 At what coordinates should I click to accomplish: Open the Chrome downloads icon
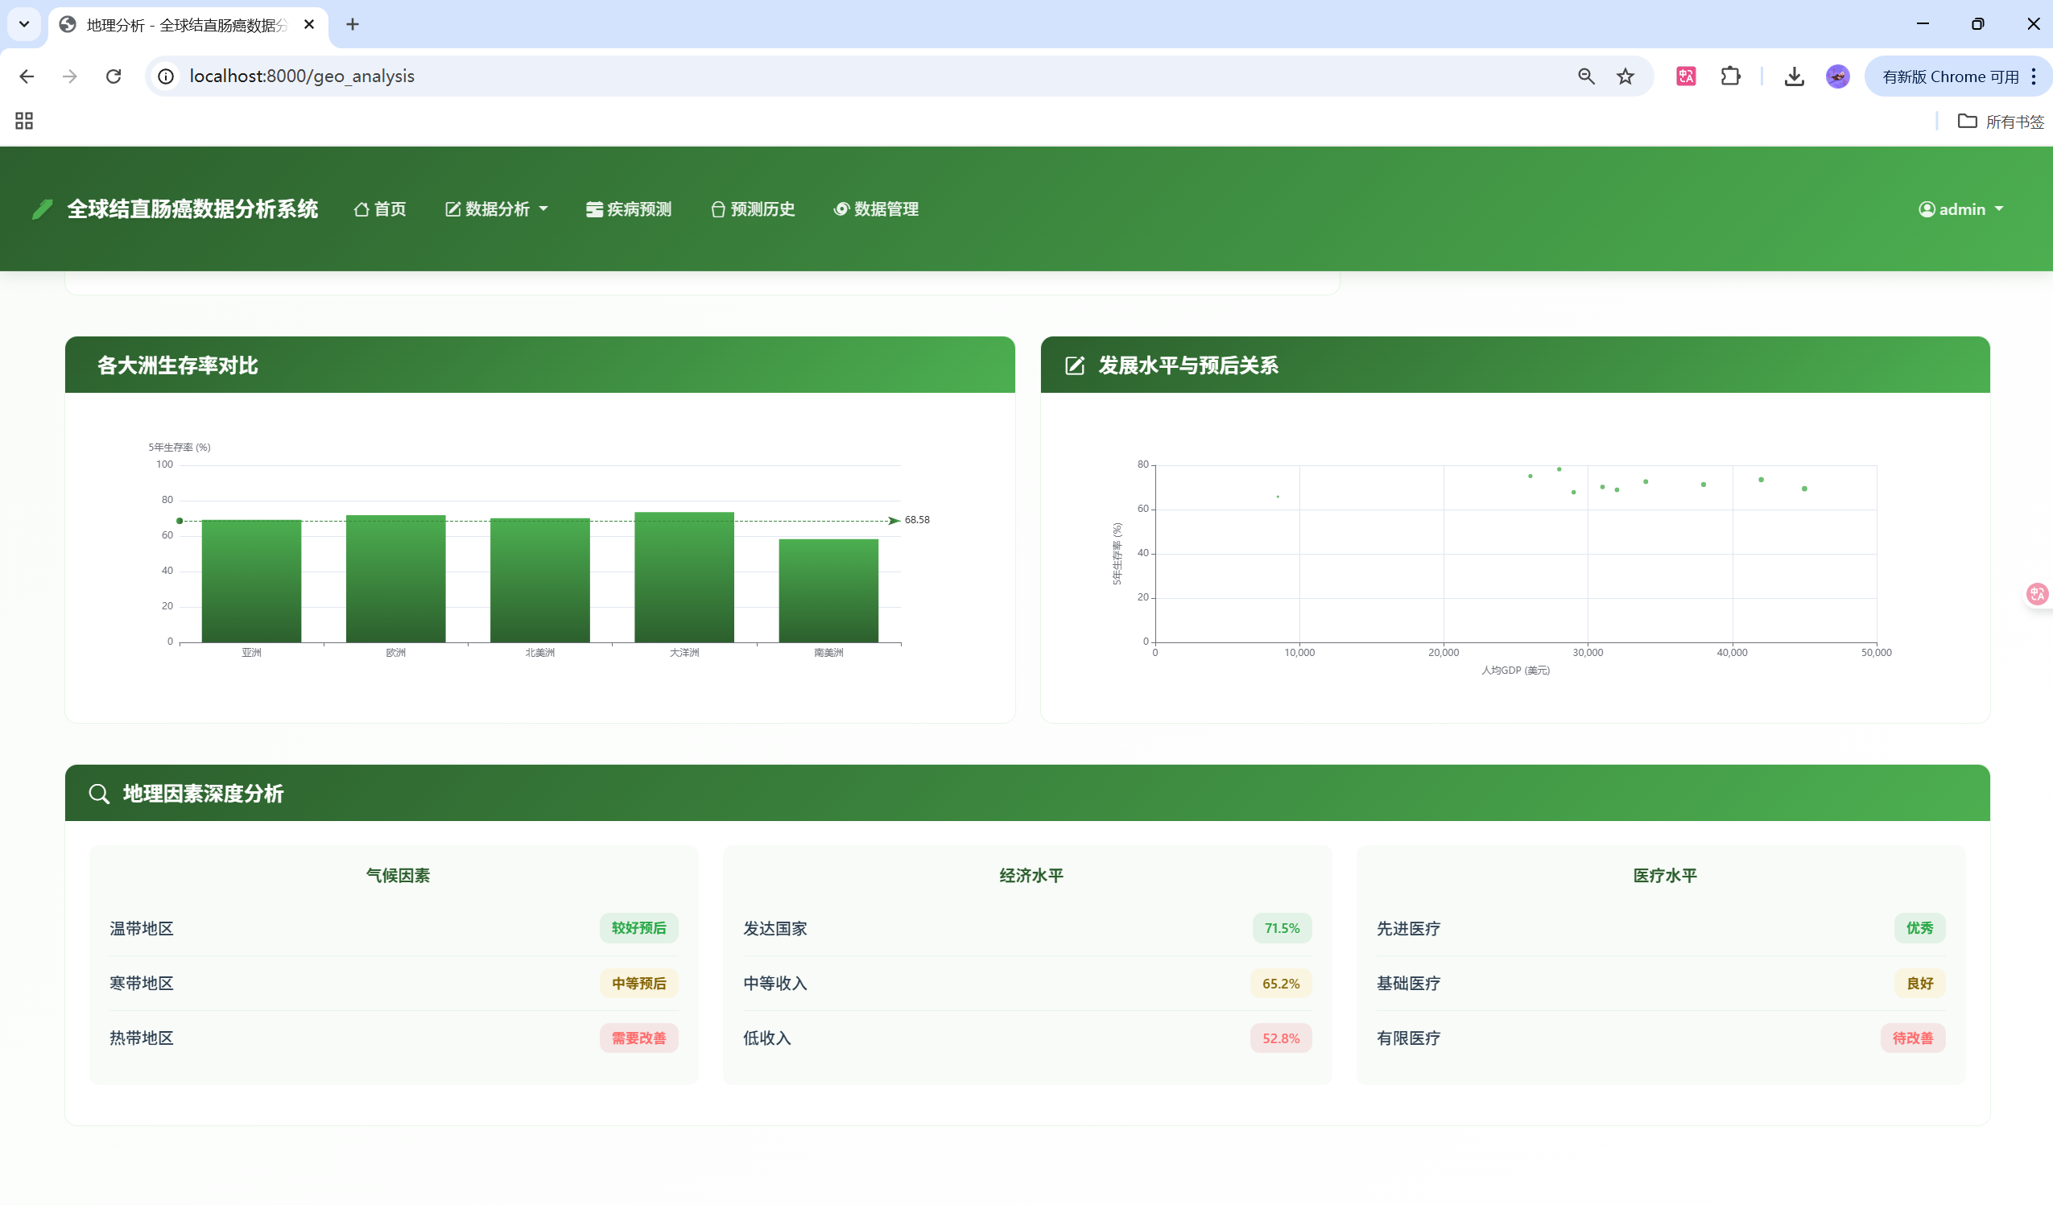click(x=1794, y=76)
